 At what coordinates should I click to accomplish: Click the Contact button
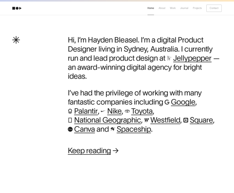214,8
